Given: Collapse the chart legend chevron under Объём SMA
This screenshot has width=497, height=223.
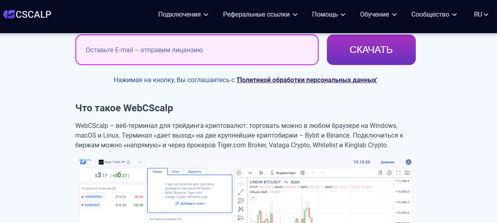Looking at the screenshot, I should click(253, 198).
